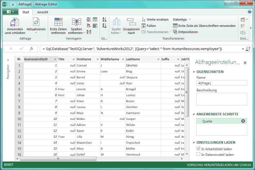Enable In Datenmodell laden checkbox

click(x=198, y=154)
